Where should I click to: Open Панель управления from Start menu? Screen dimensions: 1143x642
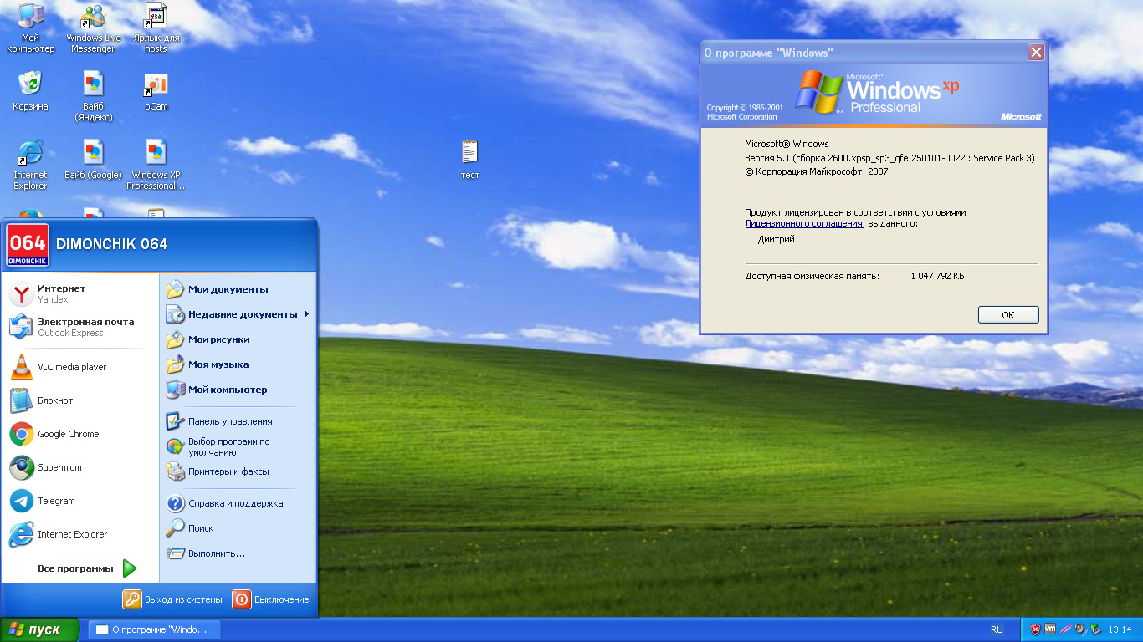pyautogui.click(x=229, y=421)
